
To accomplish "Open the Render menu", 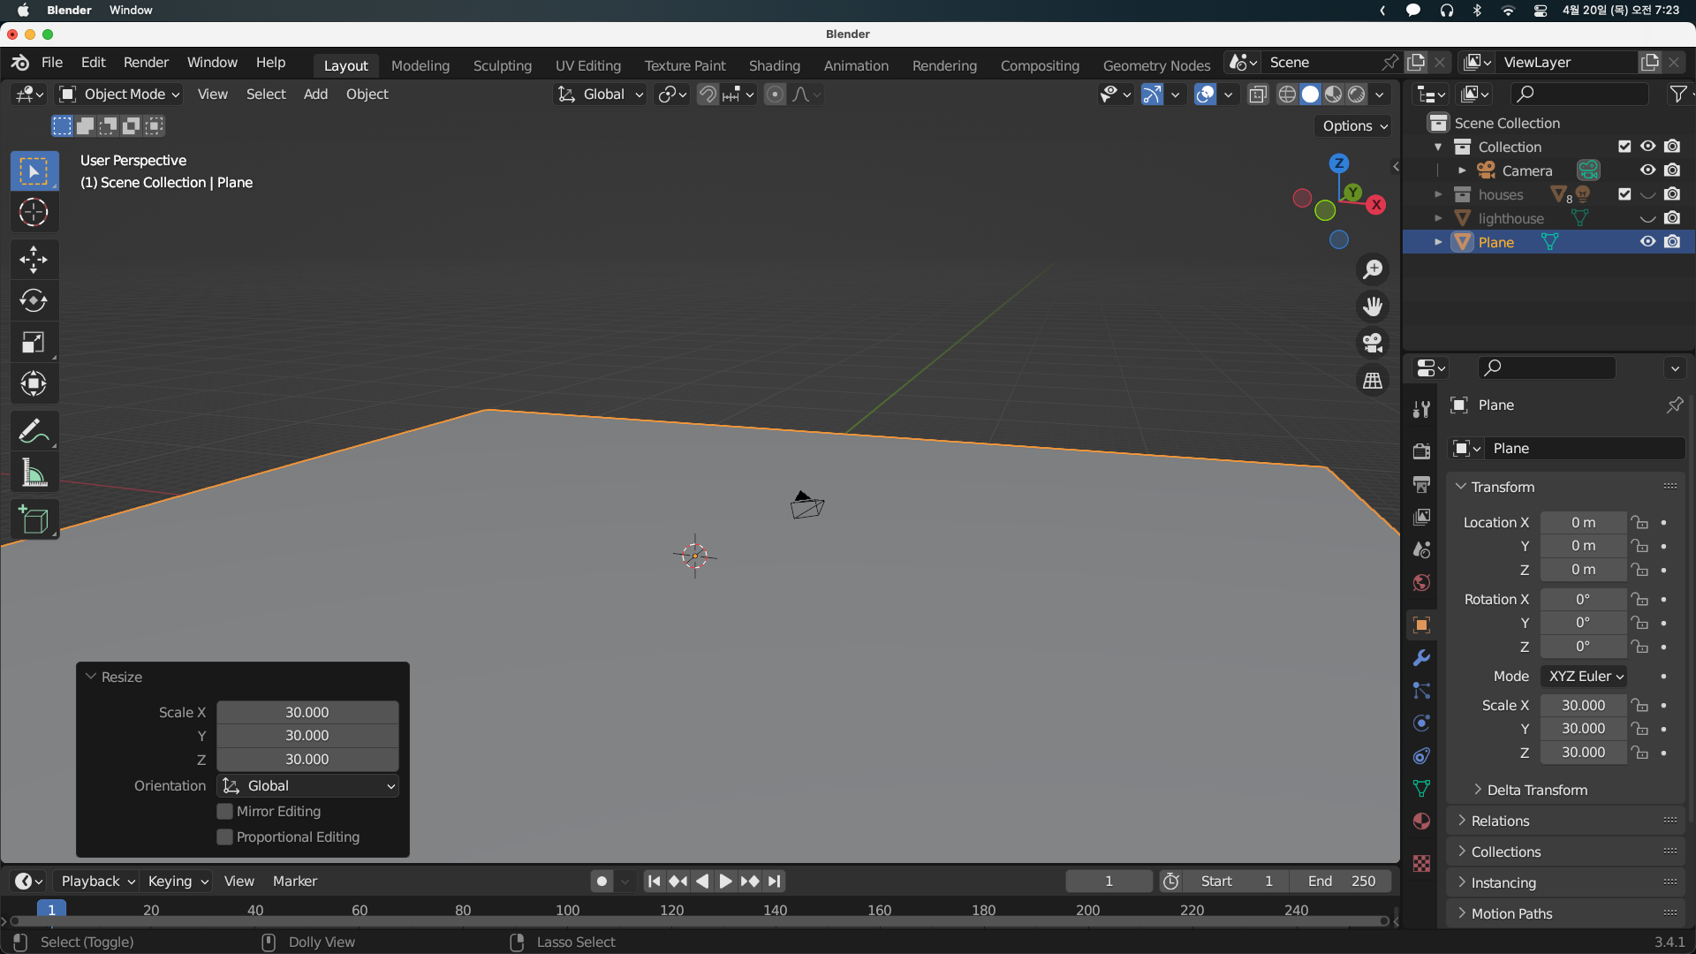I will (146, 62).
